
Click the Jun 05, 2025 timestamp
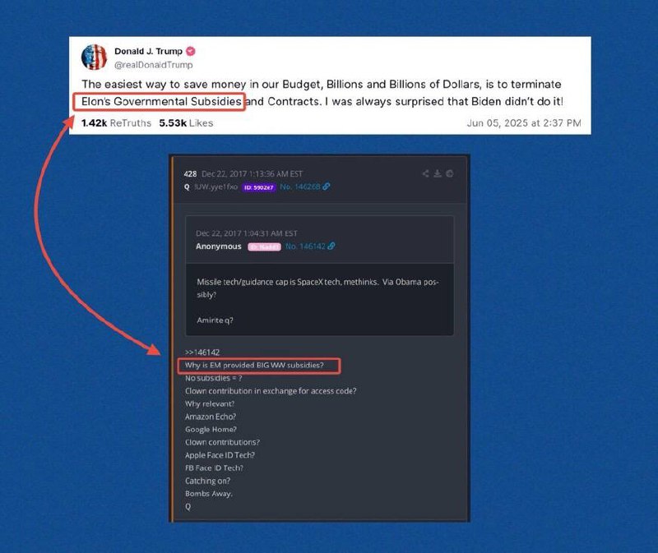coord(524,122)
